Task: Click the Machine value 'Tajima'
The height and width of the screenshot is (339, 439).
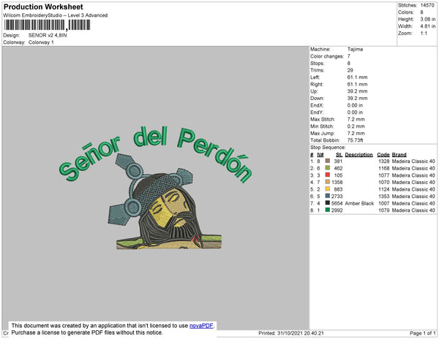Action: click(355, 49)
